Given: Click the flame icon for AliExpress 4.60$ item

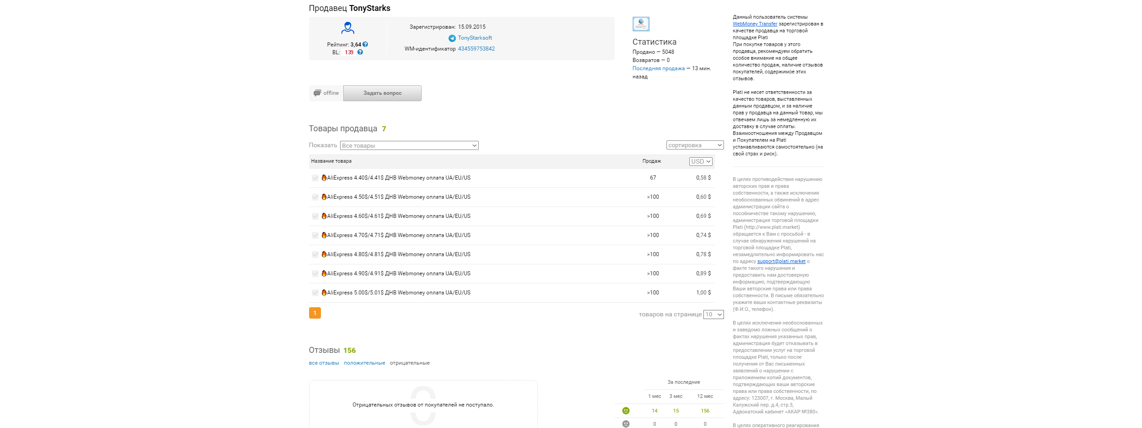Looking at the screenshot, I should pos(324,216).
